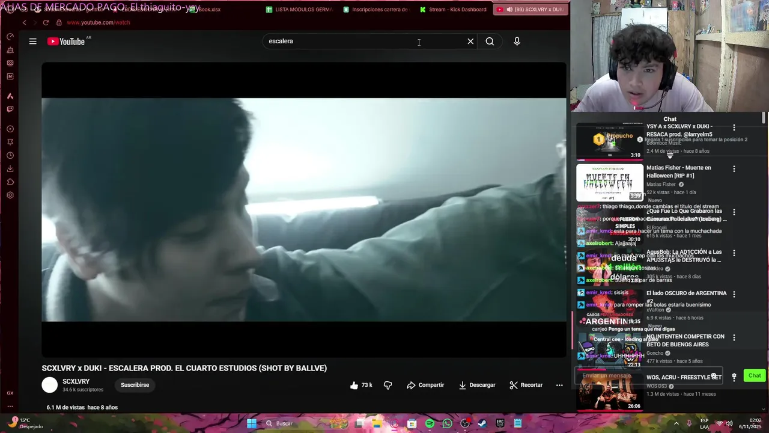The image size is (769, 433).
Task: Open the WOS, ACRU Freestyle thumbnail
Action: point(609,392)
